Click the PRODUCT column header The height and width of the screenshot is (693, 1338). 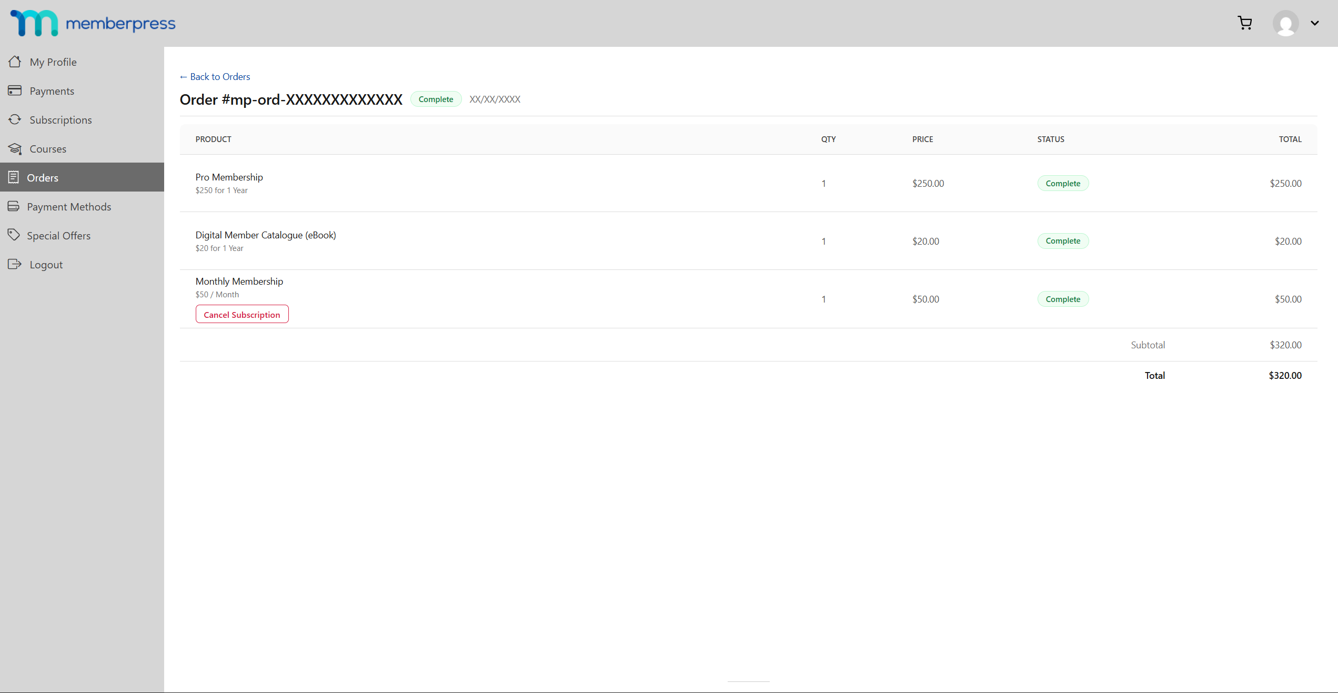(214, 139)
